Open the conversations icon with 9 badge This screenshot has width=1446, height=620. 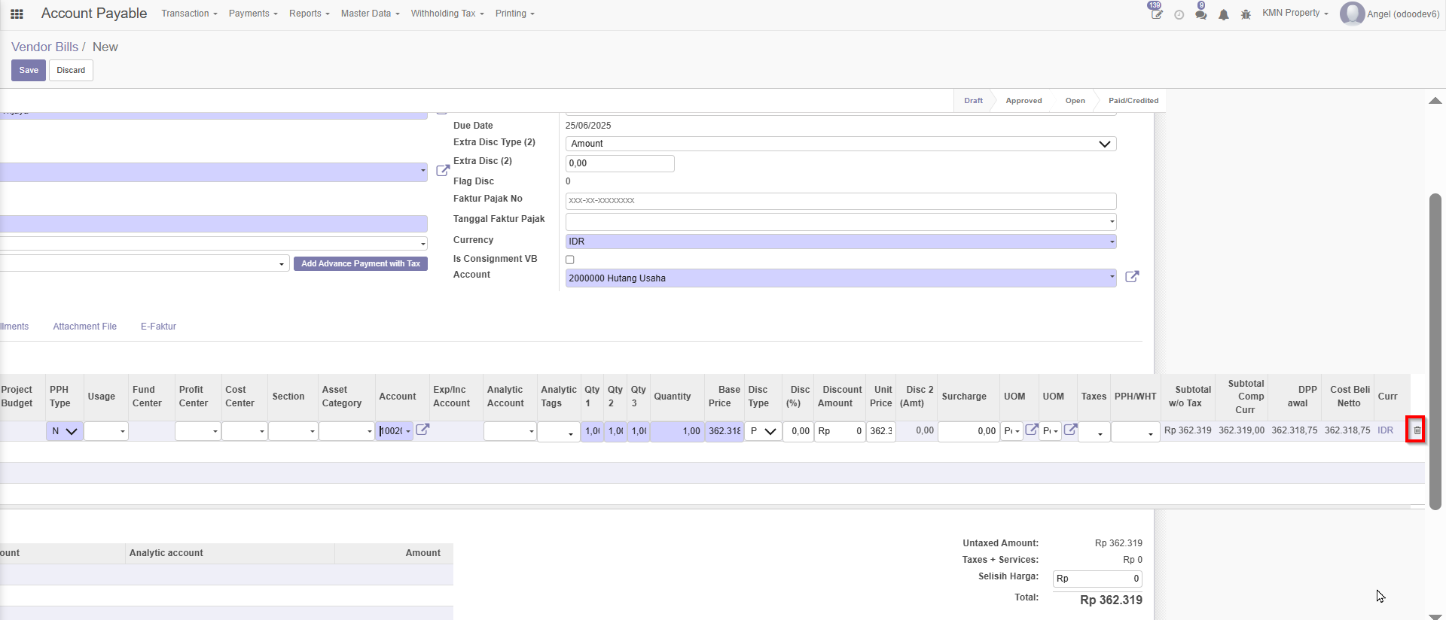tap(1201, 13)
